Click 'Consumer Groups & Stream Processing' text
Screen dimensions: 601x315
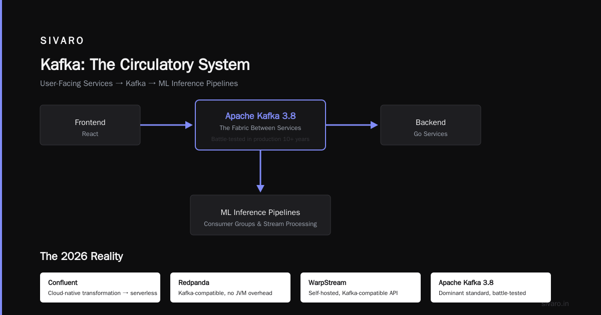260,224
